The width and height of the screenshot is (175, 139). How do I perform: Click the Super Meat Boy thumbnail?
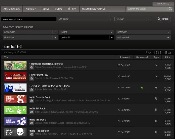[x=15, y=76]
